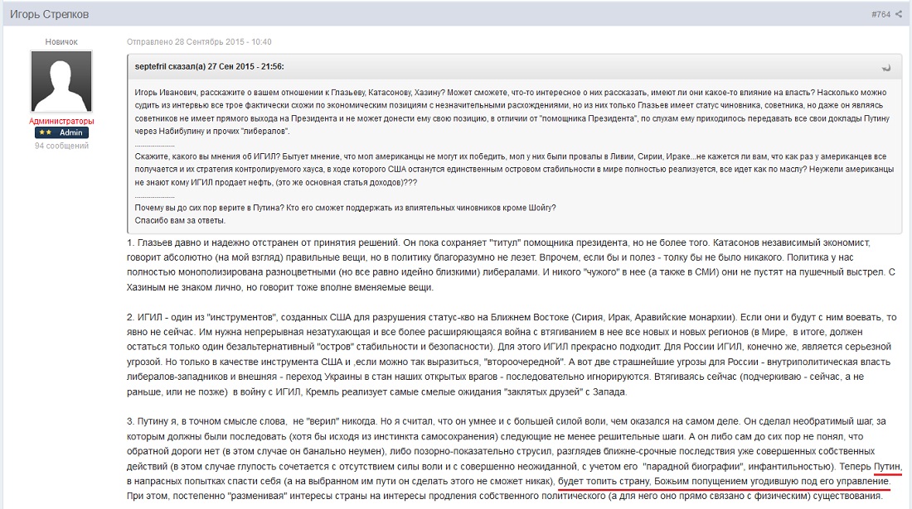Click the share icon beside post #764

900,15
